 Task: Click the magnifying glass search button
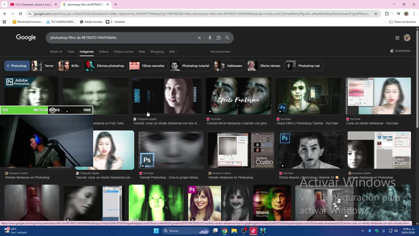pyautogui.click(x=227, y=38)
